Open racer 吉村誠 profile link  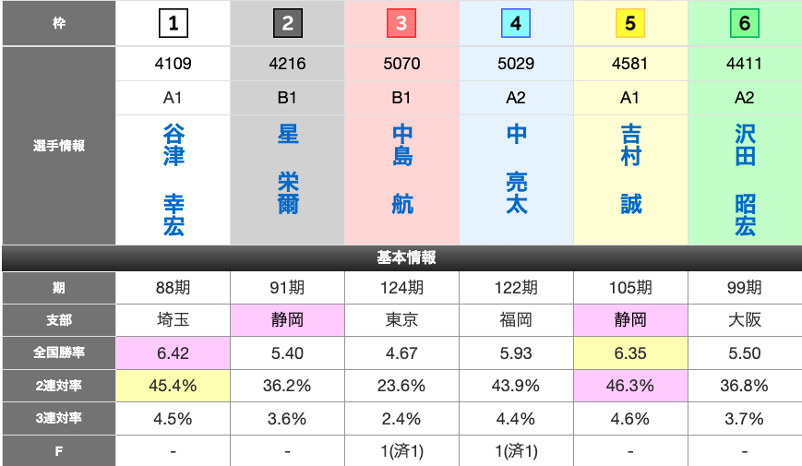coord(630,169)
